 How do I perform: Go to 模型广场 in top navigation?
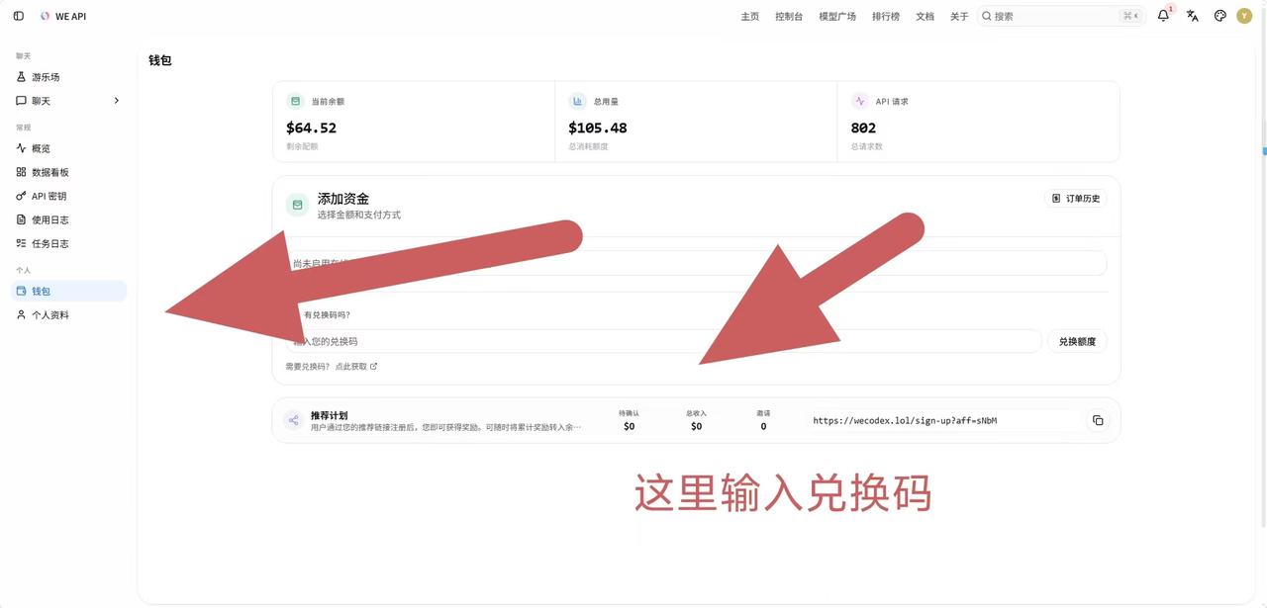[x=837, y=16]
